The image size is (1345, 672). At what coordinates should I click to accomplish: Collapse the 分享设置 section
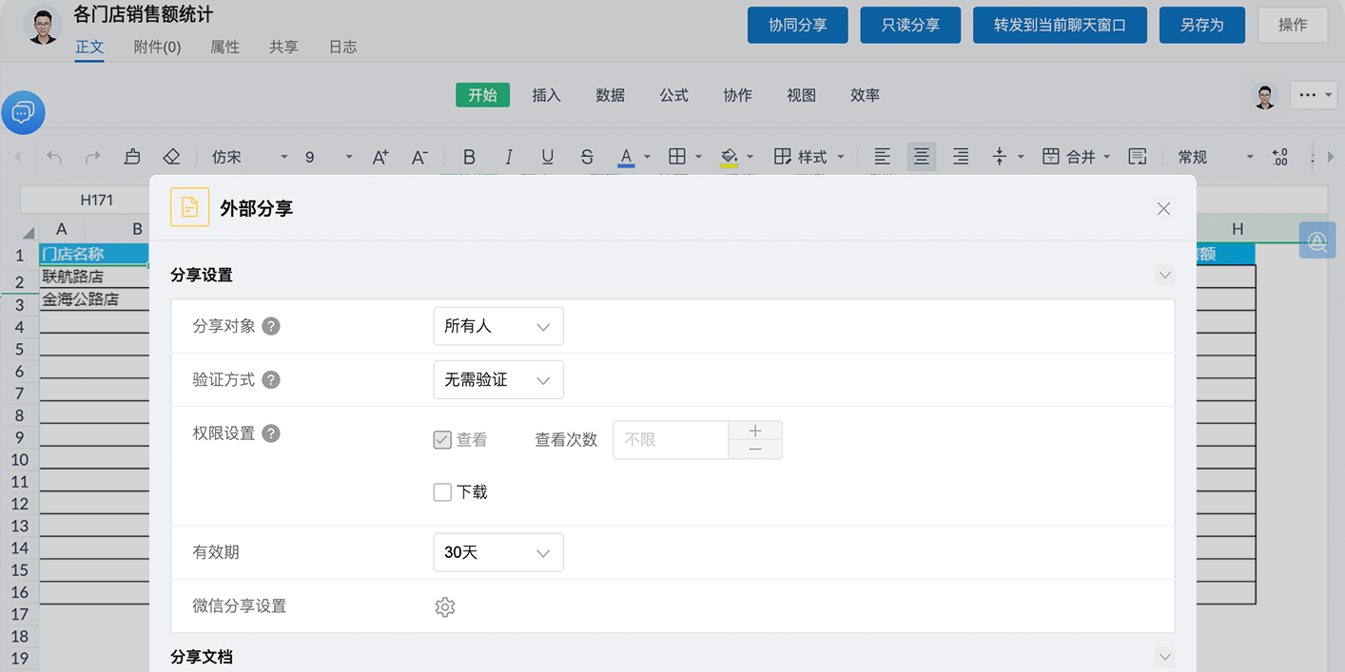[1164, 276]
